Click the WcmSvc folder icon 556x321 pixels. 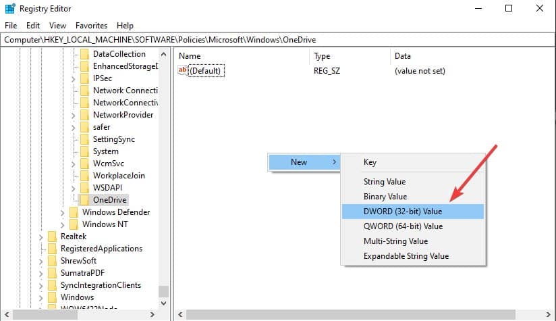84,164
